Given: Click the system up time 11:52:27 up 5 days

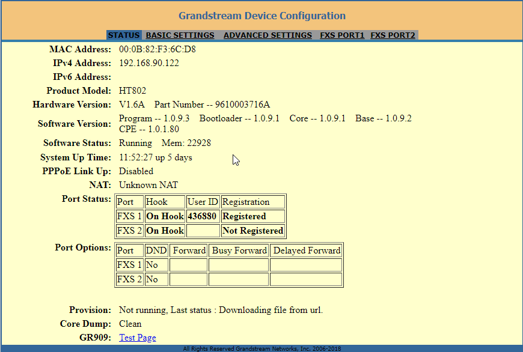Looking at the screenshot, I should pyautogui.click(x=156, y=157).
